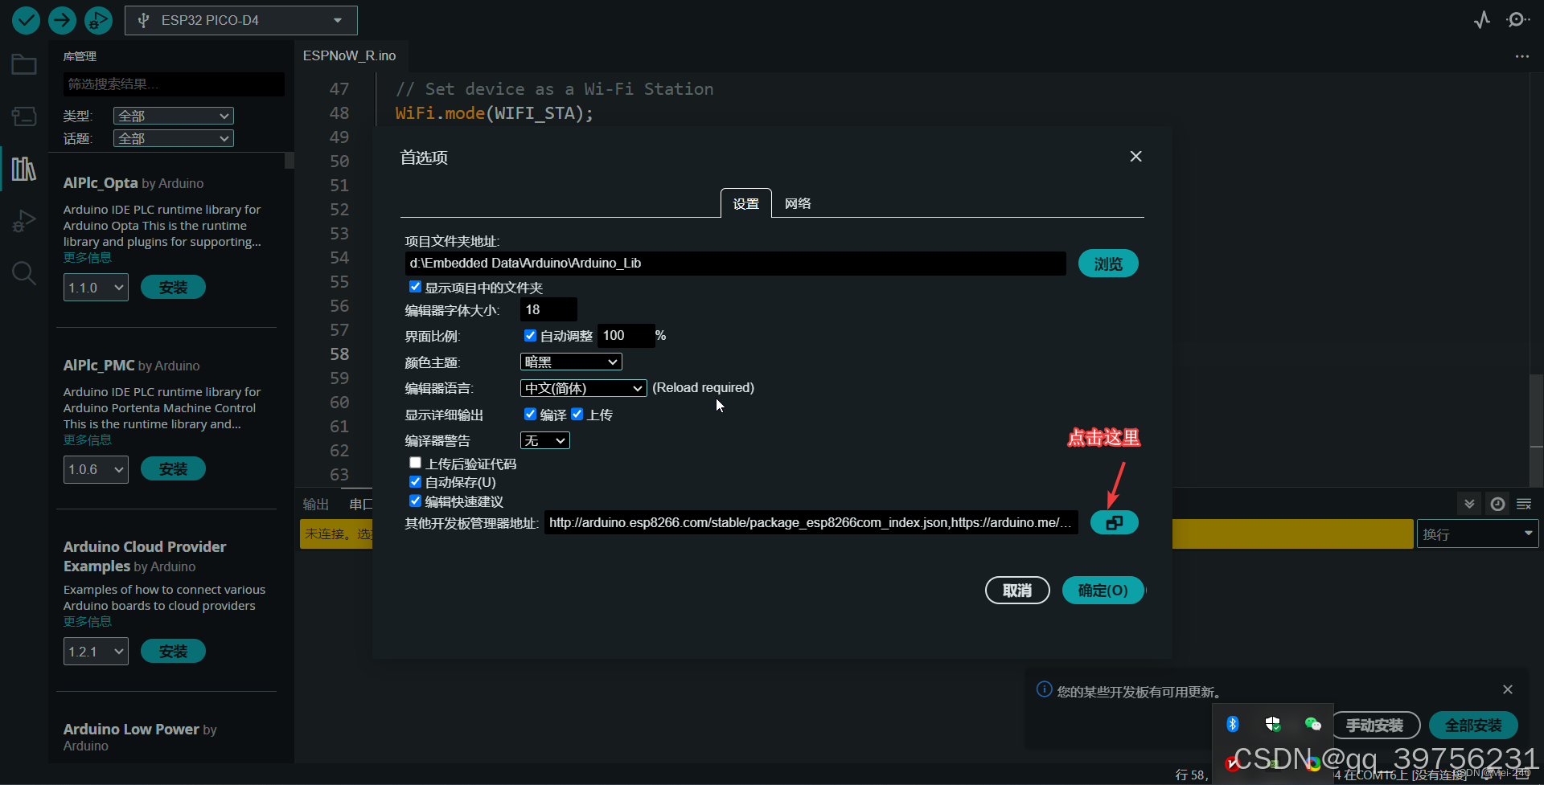Screen dimensions: 1544x785
Task: Open the Sketchbook folder sidebar icon
Action: 24,64
